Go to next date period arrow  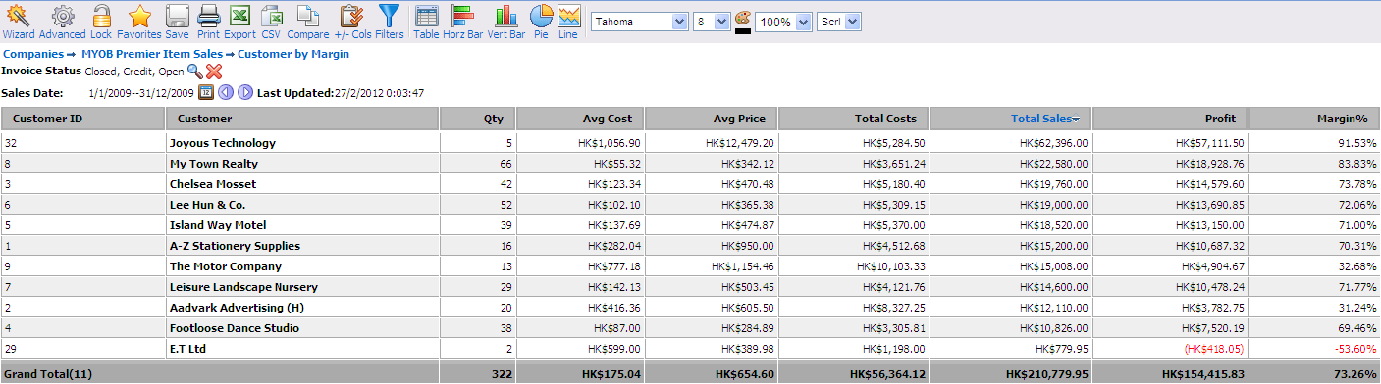pyautogui.click(x=245, y=92)
